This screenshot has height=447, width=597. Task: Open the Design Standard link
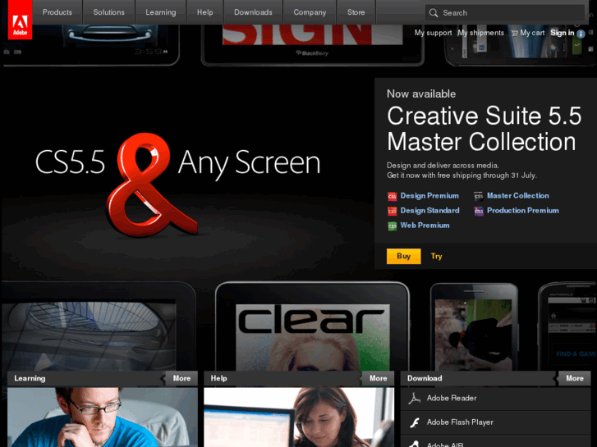(x=429, y=211)
